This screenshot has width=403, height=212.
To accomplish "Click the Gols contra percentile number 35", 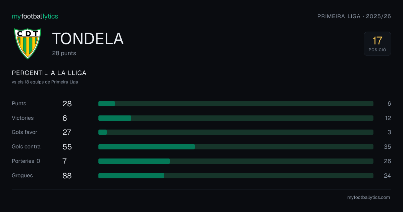I will click(388, 147).
